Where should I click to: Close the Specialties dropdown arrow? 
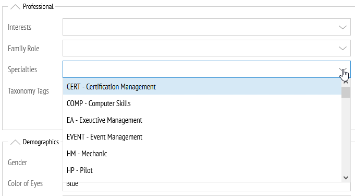tap(342, 70)
